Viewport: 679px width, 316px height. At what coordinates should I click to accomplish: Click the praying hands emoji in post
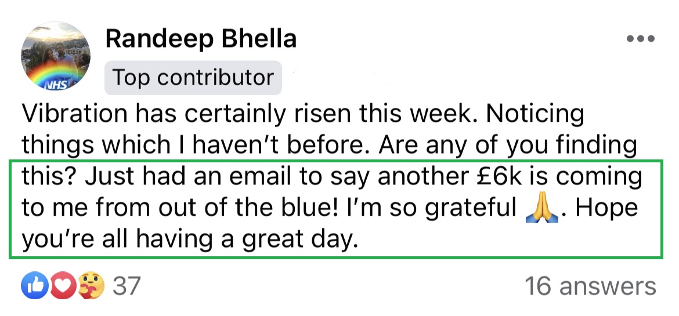541,210
